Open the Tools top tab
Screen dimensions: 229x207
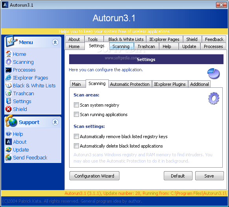(94, 39)
